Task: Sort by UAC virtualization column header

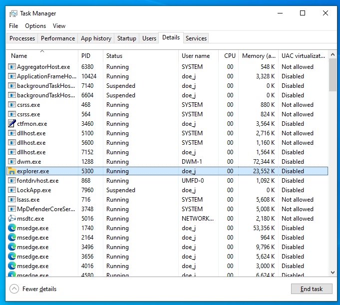Action: [x=304, y=56]
